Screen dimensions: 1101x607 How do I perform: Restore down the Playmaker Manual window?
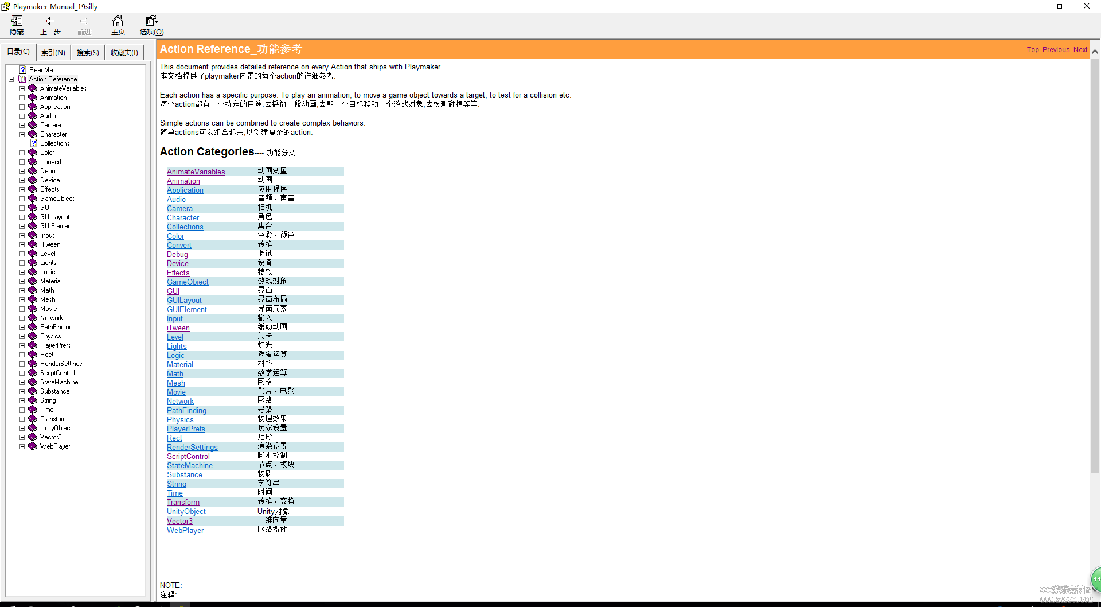point(1060,6)
